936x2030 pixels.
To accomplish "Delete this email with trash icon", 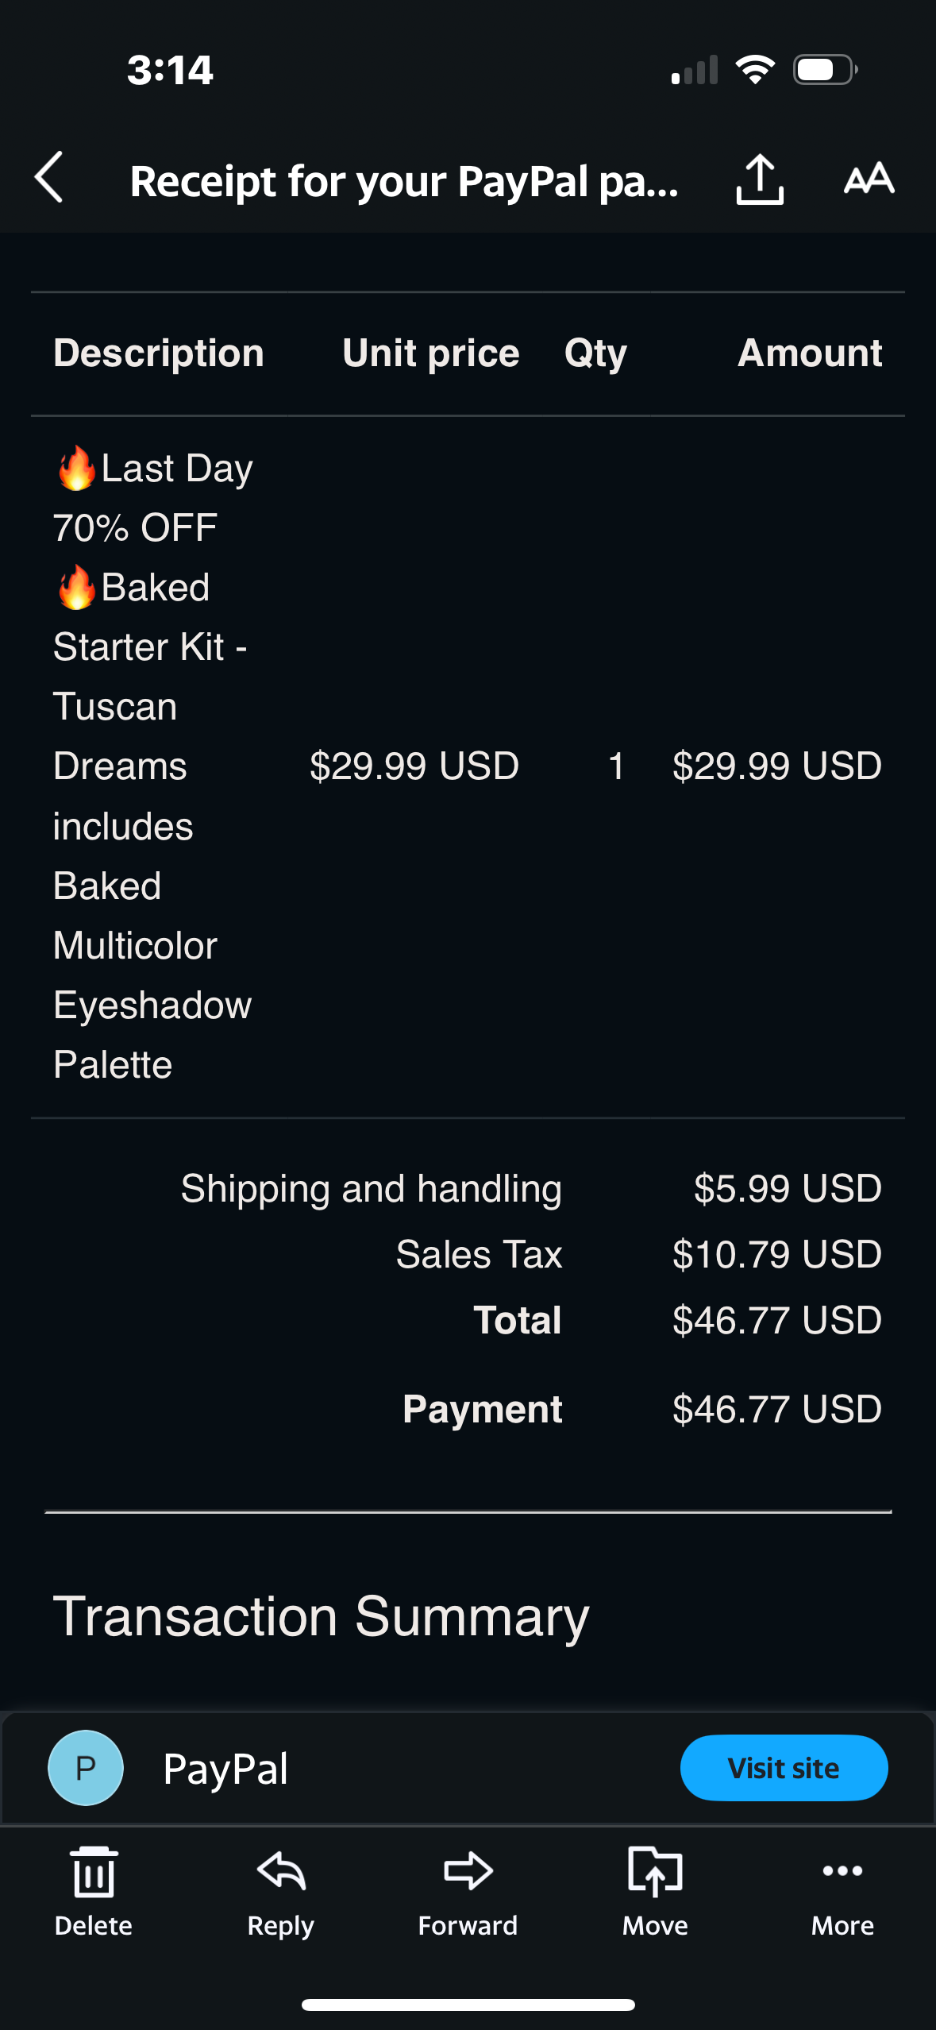I will point(94,1891).
